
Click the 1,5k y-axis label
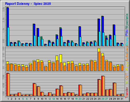(x=4, y=30)
